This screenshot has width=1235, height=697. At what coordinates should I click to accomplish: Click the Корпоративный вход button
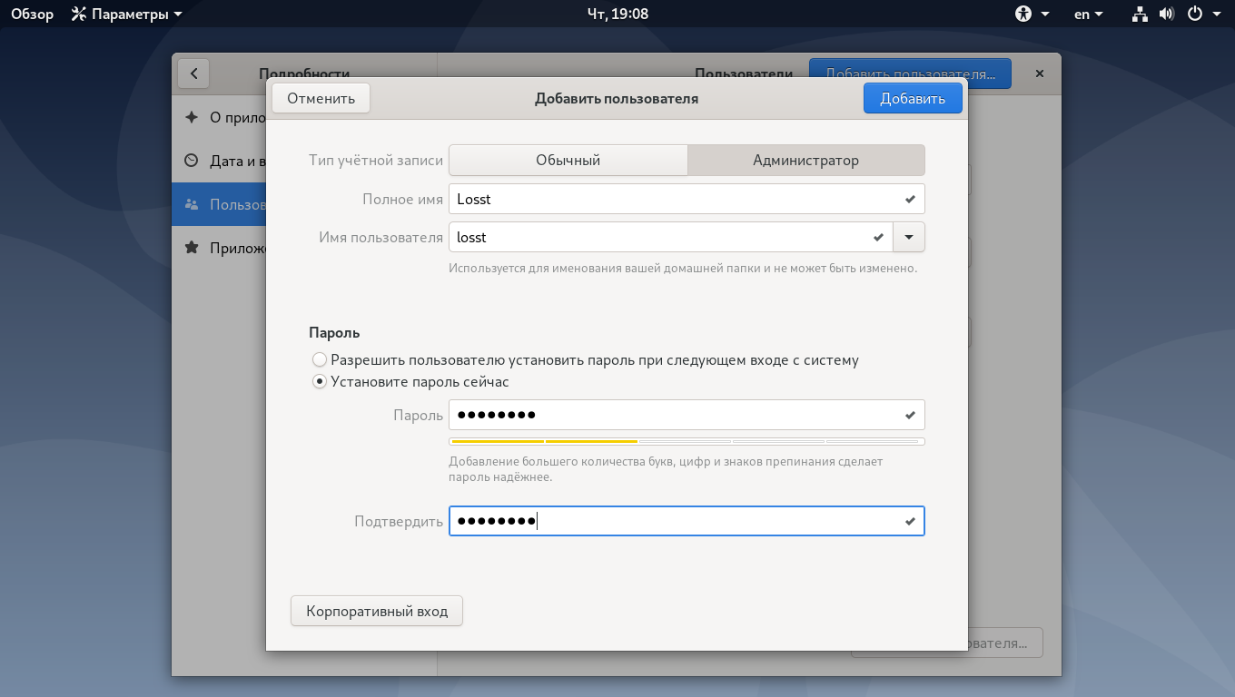(377, 611)
